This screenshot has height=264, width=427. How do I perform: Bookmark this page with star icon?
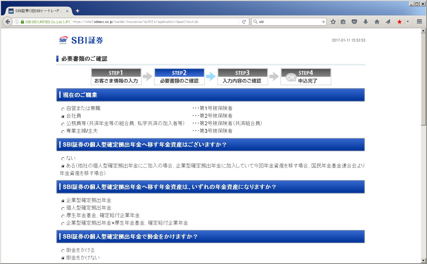(333, 22)
